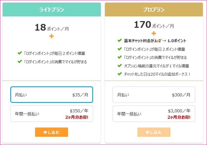This screenshot has width=207, height=145.
Task: Click orange plus icon under 170 points
Action: click(x=154, y=33)
